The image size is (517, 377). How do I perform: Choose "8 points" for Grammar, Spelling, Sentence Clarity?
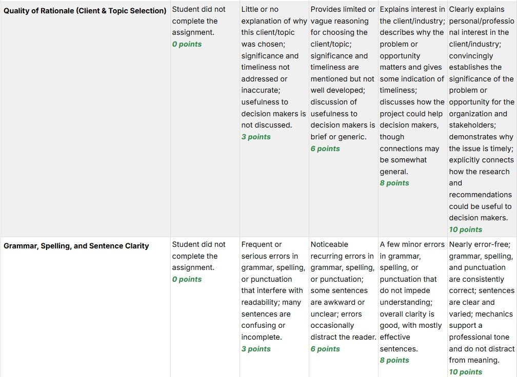tap(394, 360)
